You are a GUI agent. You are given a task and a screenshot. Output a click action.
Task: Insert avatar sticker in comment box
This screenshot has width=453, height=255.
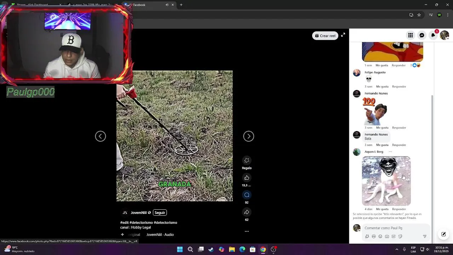(x=374, y=237)
